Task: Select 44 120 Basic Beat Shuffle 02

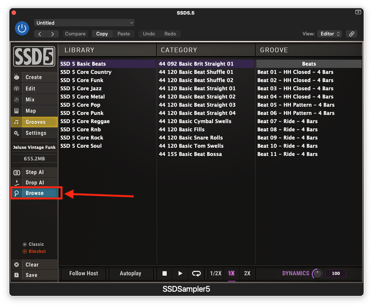Action: pyautogui.click(x=206, y=80)
